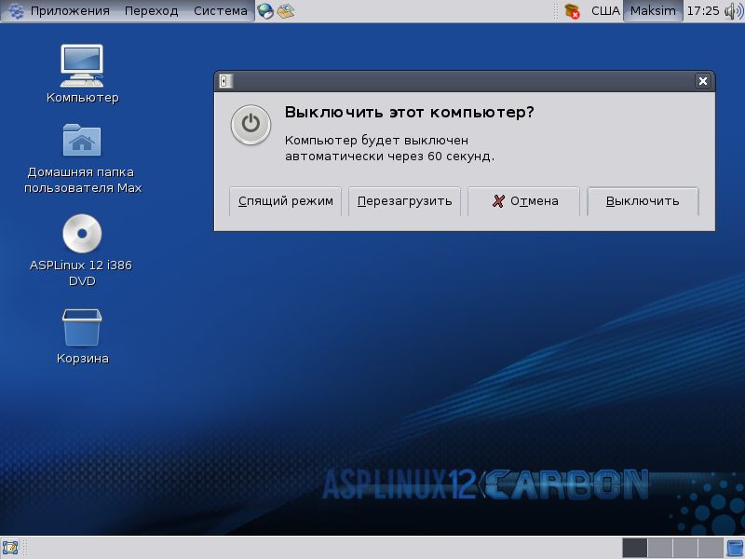This screenshot has height=559, width=745.
Task: Switch to the second workspace
Action: 659,548
